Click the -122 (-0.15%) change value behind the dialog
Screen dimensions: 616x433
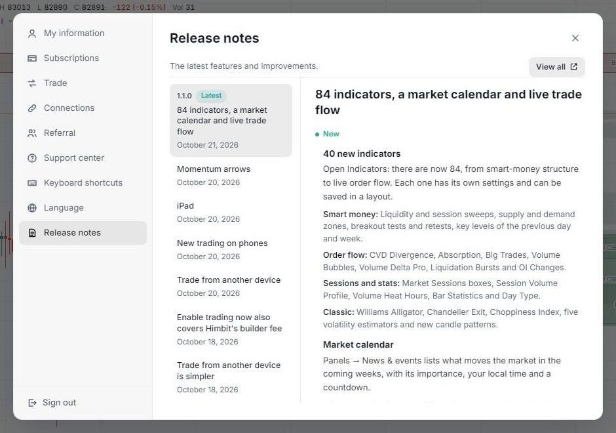point(139,7)
